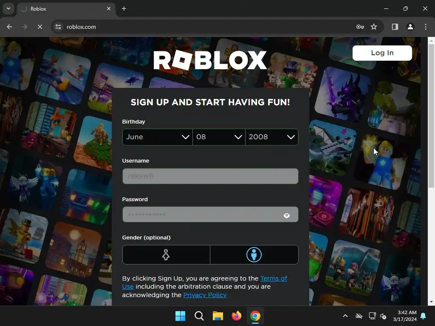The image size is (435, 326).
Task: Open the Chrome three-dot menu
Action: [426, 27]
